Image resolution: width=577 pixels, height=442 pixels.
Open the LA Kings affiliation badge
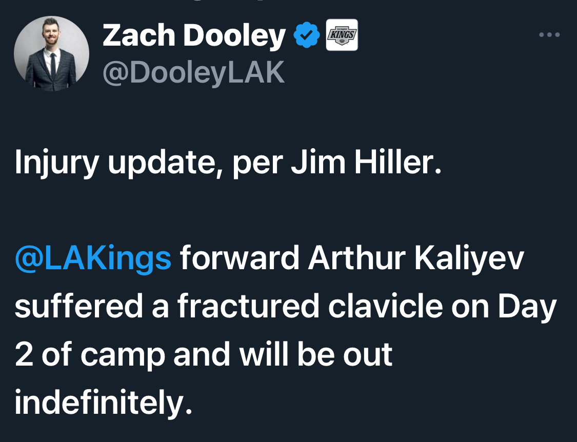tap(342, 35)
